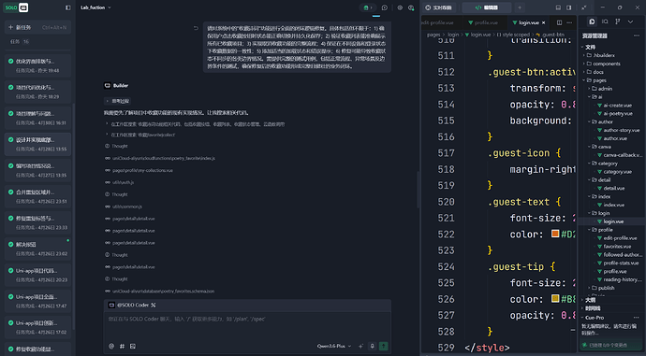
Task: Open editor more actions ellipsis menu
Action: (569, 22)
